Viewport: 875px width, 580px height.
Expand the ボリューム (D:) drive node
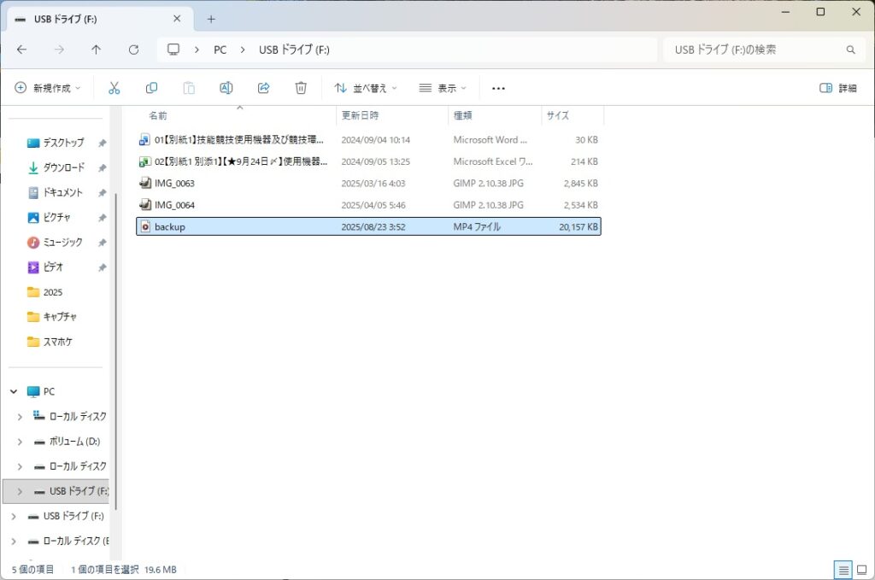point(20,442)
